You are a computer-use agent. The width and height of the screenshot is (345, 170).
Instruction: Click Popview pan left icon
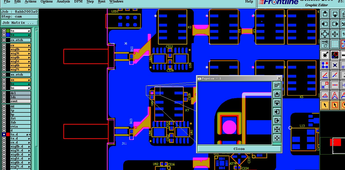[277, 112]
